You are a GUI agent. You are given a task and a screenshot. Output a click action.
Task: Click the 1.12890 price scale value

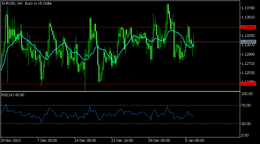point(248,54)
